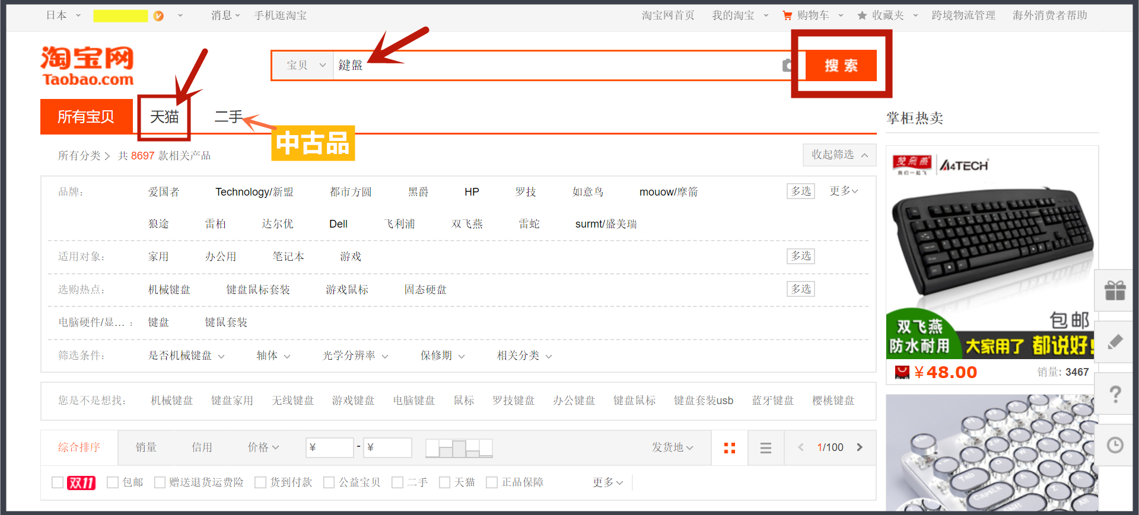
Task: Sort results by 信用
Action: [202, 447]
